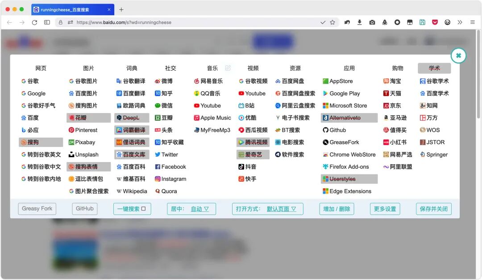Click the Pixabay entry

point(82,142)
